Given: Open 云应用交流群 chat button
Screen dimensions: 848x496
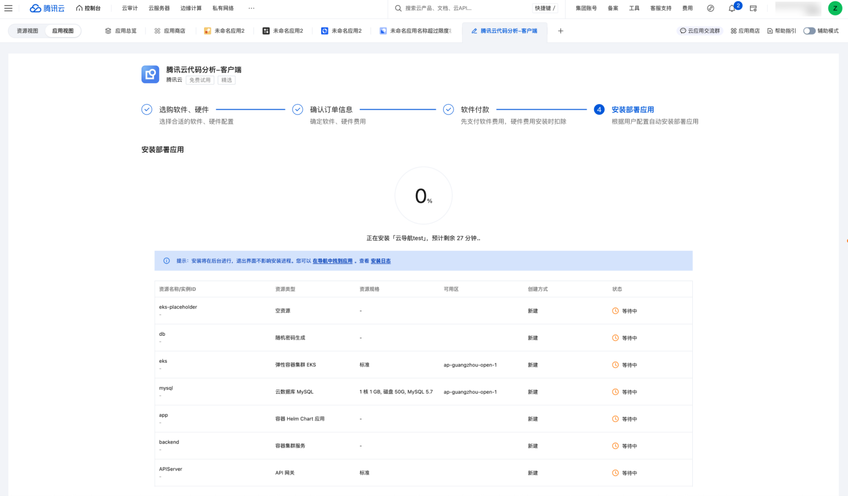Looking at the screenshot, I should point(700,31).
